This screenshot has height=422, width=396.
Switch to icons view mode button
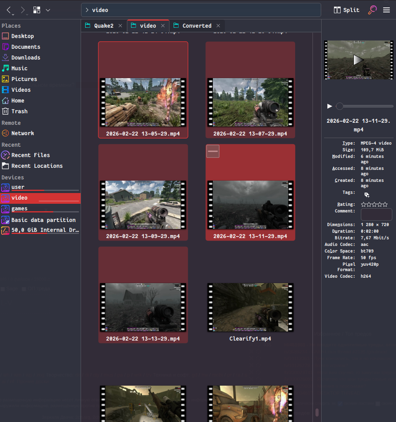tap(37, 10)
